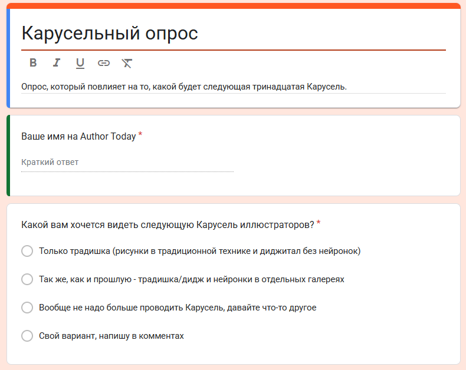Choose the radio circle for 'Так же, как и прошлую'
This screenshot has height=370, width=466.
tap(27, 279)
